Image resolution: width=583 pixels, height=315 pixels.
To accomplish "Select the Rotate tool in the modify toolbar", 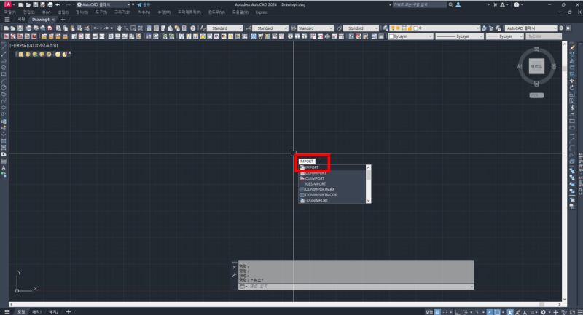I will tap(572, 87).
